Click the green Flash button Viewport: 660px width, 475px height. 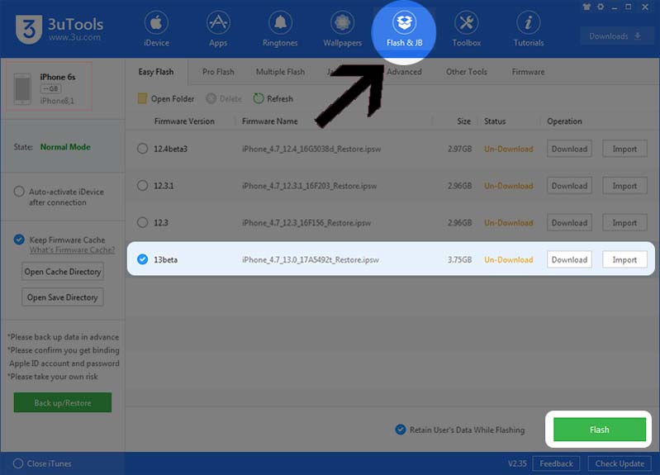(x=600, y=430)
